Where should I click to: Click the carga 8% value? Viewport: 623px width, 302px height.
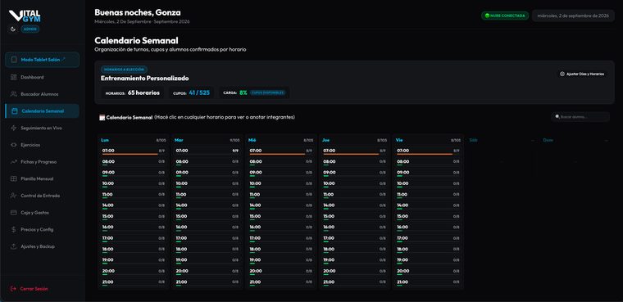[243, 92]
